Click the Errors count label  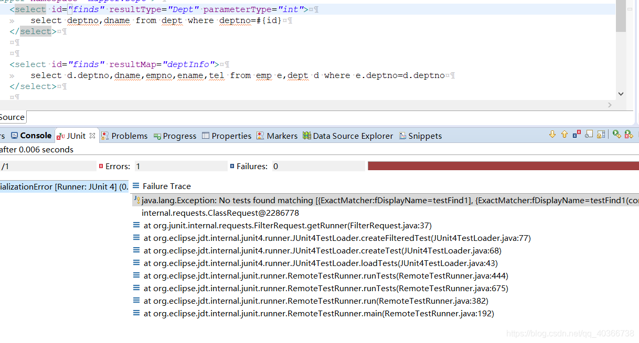(x=118, y=166)
